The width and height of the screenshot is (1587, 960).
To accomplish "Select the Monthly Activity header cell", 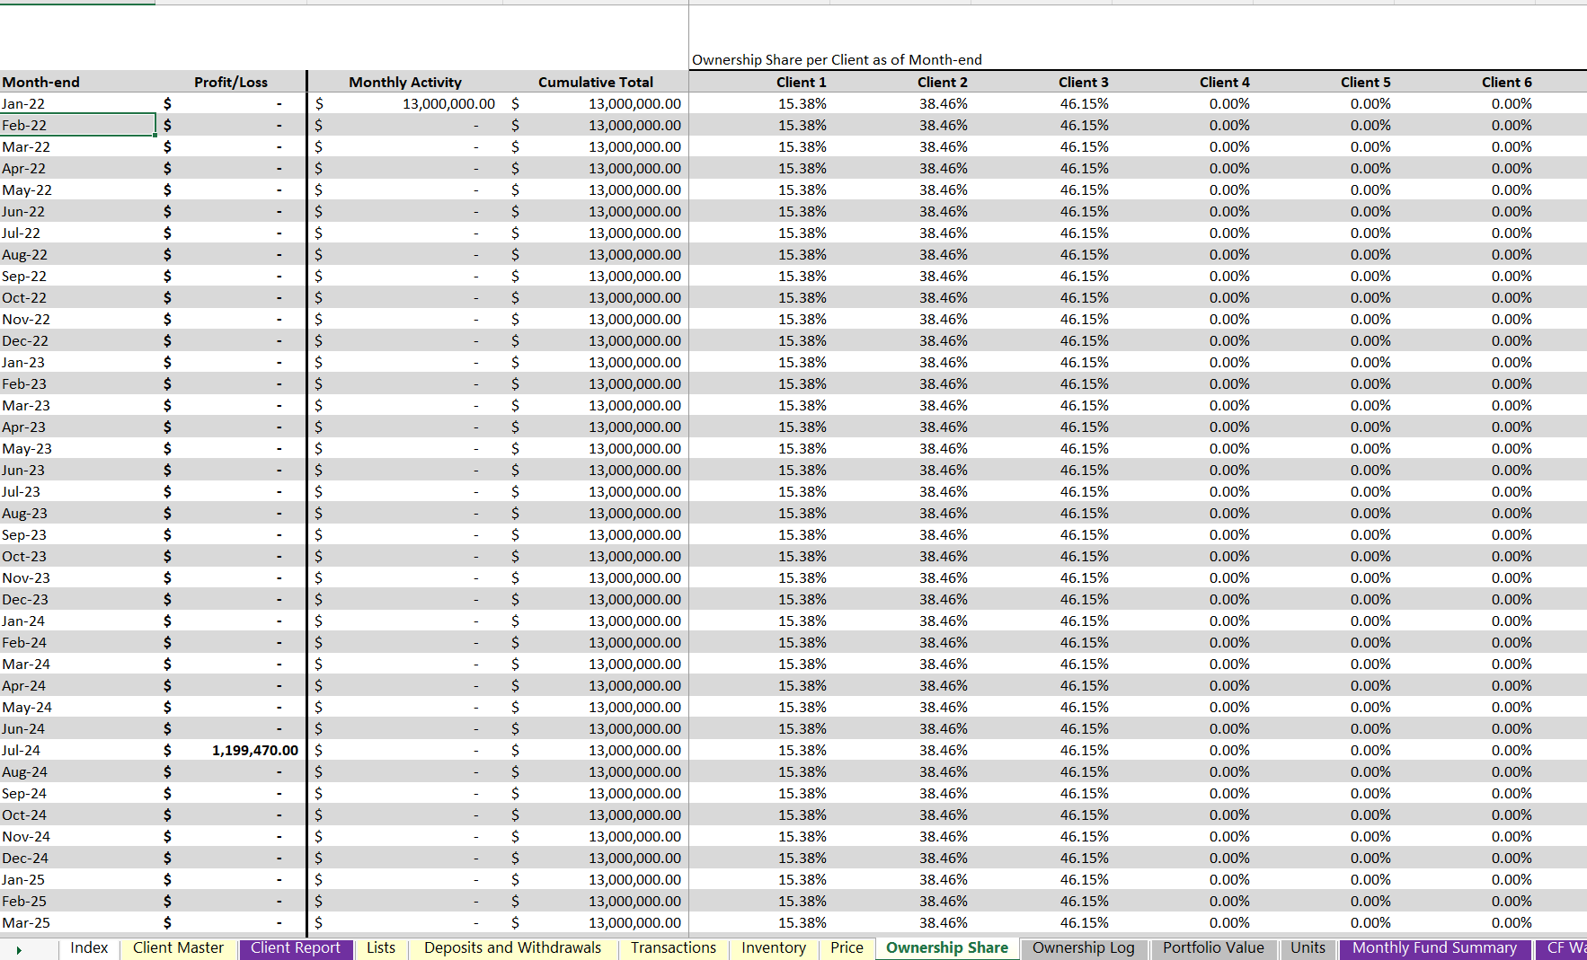I will click(x=405, y=82).
